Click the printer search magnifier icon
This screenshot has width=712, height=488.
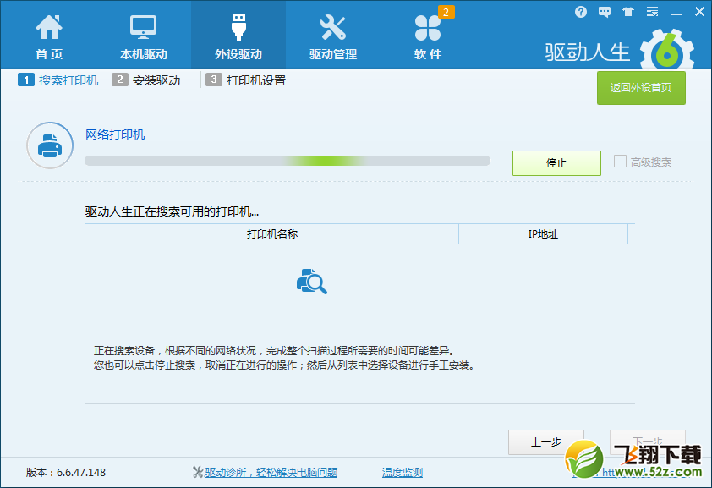point(311,282)
